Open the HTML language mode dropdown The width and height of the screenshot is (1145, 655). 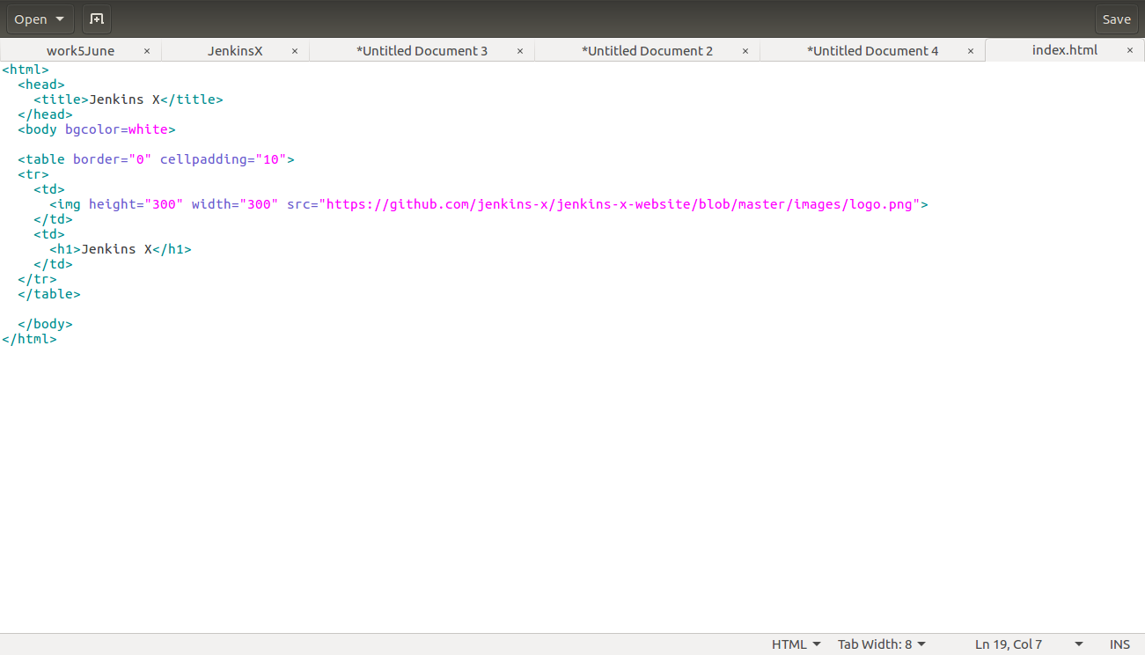796,644
